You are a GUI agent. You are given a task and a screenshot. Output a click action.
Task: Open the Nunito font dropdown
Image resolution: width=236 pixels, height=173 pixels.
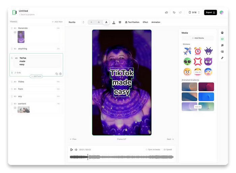click(77, 22)
